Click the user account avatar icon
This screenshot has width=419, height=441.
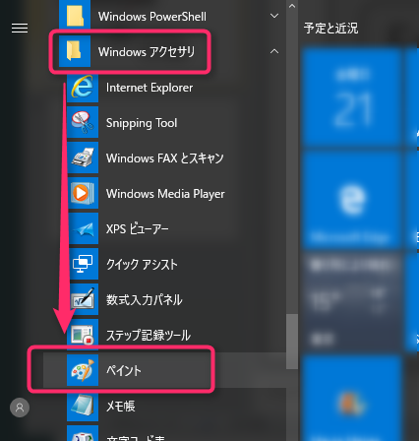[20, 408]
